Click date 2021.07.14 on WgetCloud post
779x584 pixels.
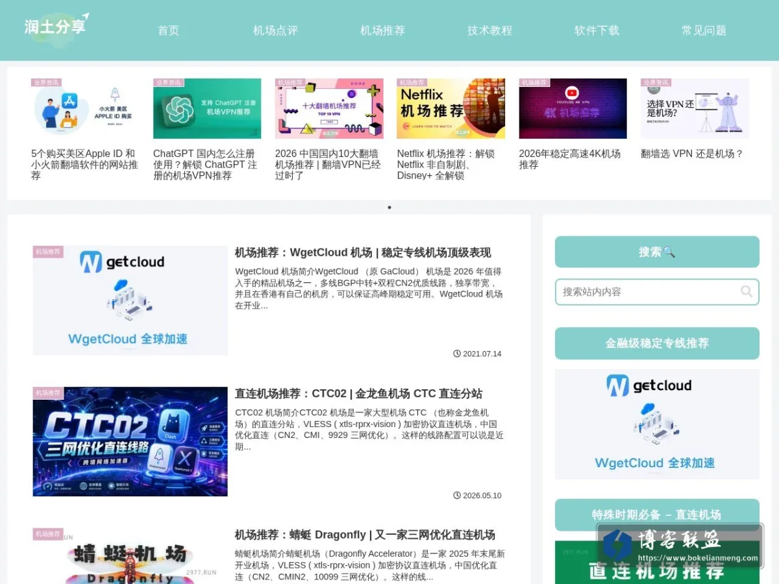click(x=477, y=354)
